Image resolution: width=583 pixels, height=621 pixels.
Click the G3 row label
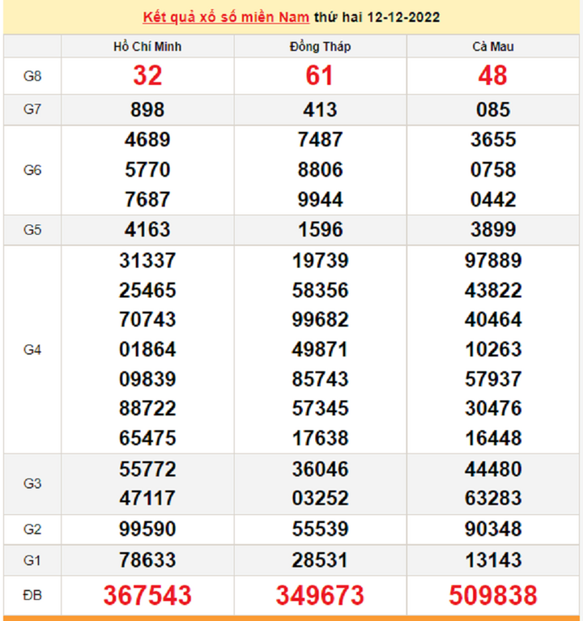[x=32, y=483]
